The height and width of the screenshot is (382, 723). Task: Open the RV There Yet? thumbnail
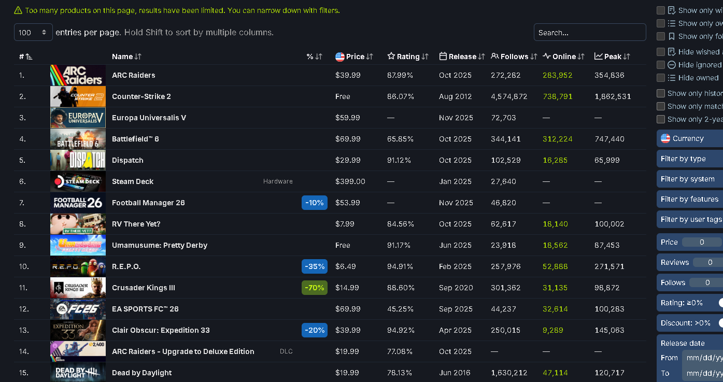click(78, 224)
